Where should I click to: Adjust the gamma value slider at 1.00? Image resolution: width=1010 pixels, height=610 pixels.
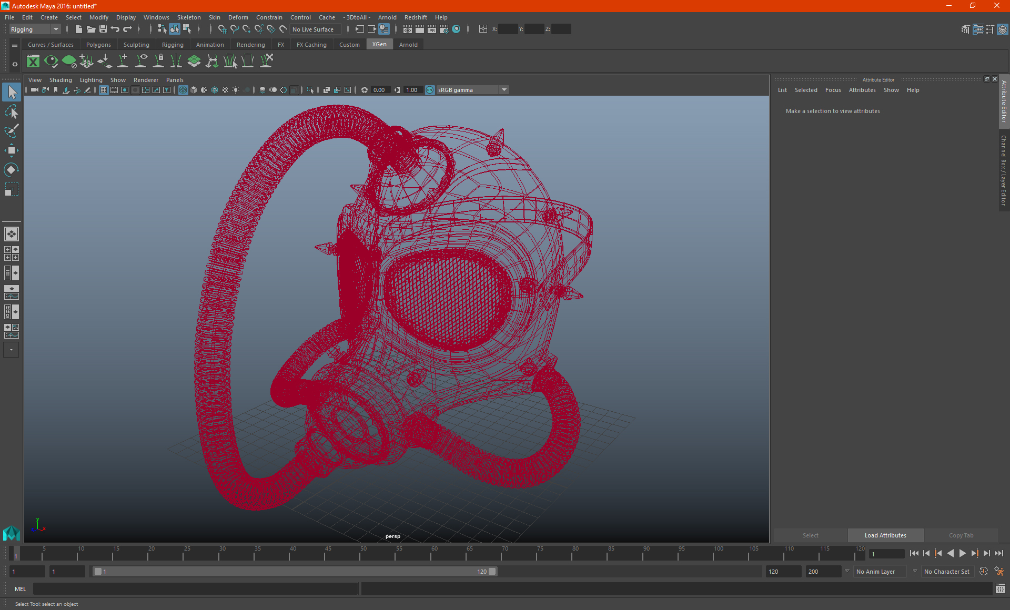412,89
